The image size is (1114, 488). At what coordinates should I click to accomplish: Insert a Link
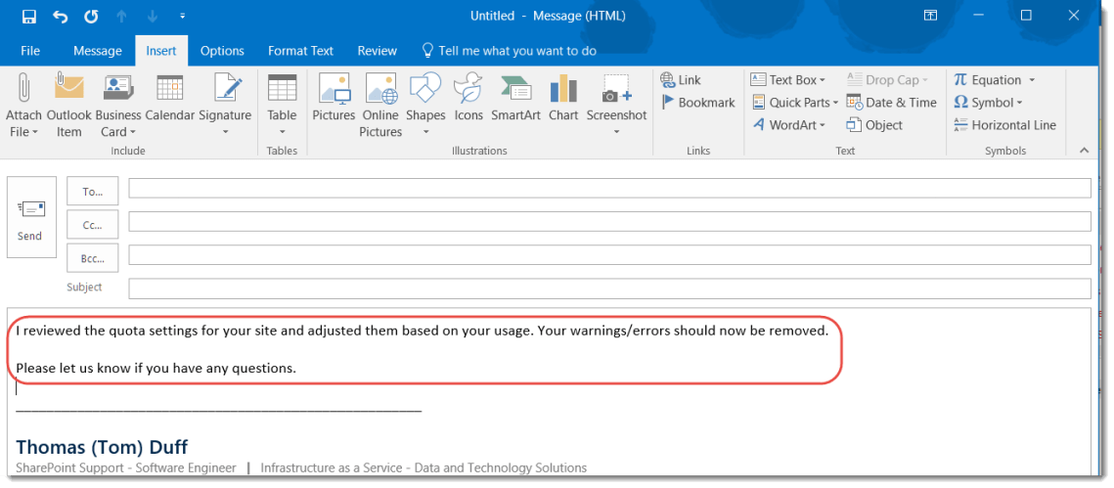(x=681, y=80)
